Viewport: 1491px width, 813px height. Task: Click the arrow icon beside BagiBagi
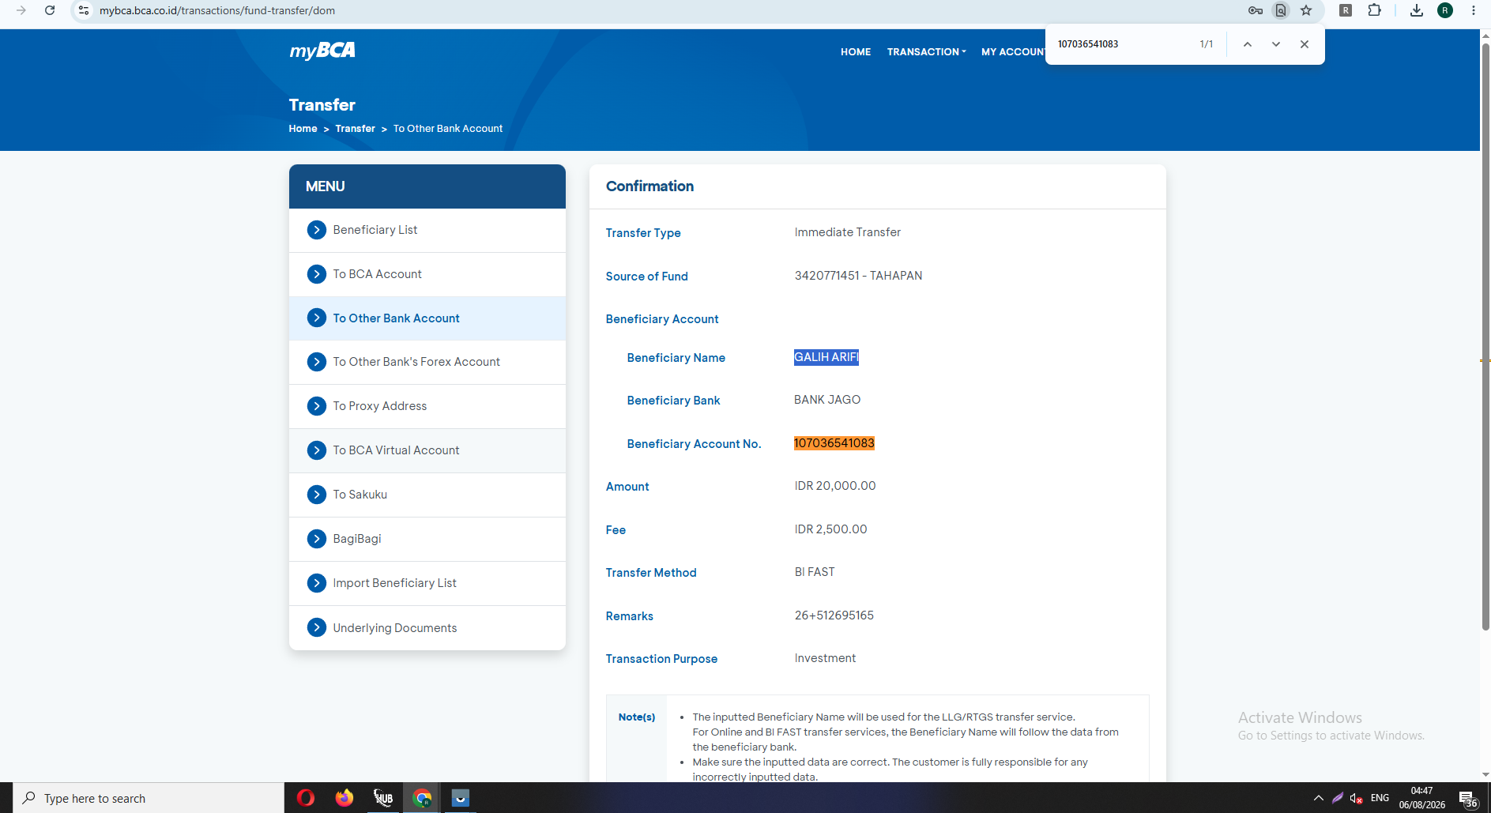pos(317,539)
